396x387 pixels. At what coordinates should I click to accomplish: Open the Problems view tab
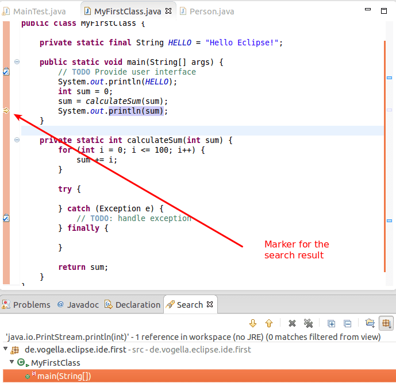tap(26, 305)
